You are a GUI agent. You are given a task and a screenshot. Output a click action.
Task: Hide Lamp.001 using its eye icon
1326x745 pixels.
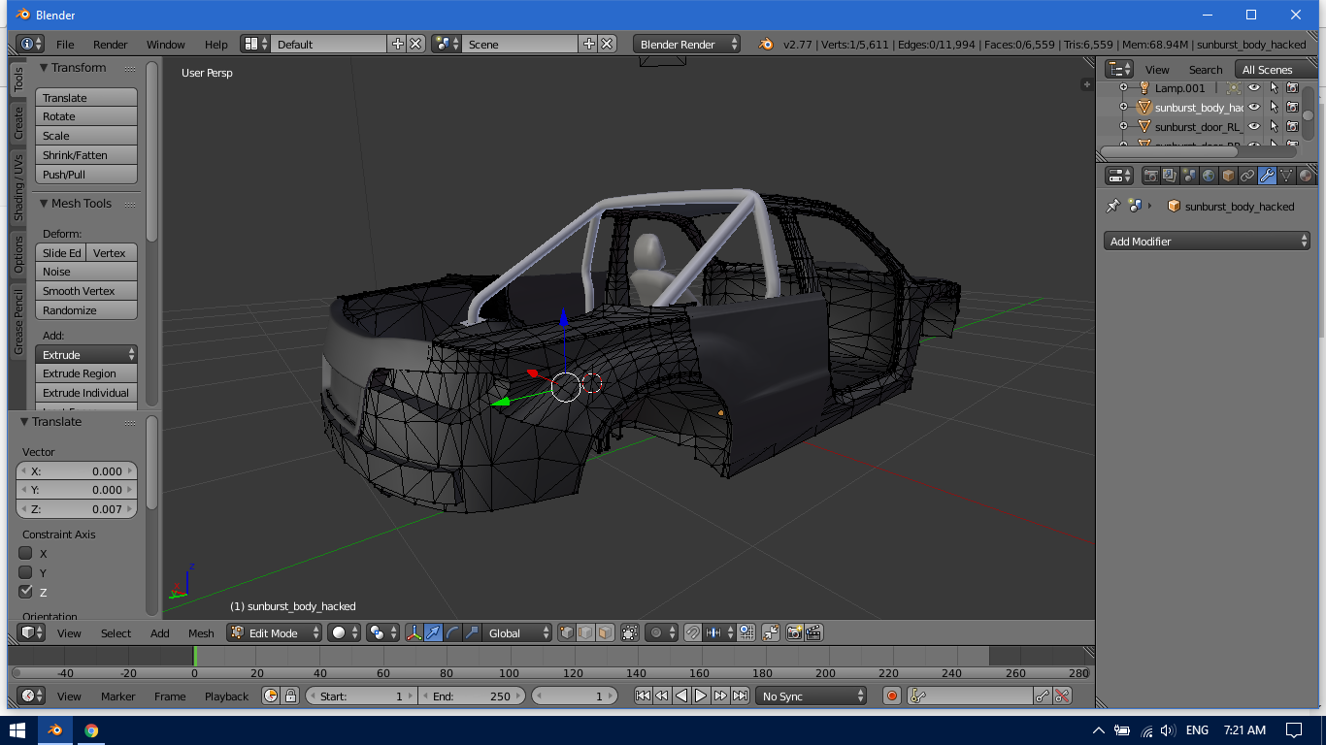pyautogui.click(x=1254, y=88)
